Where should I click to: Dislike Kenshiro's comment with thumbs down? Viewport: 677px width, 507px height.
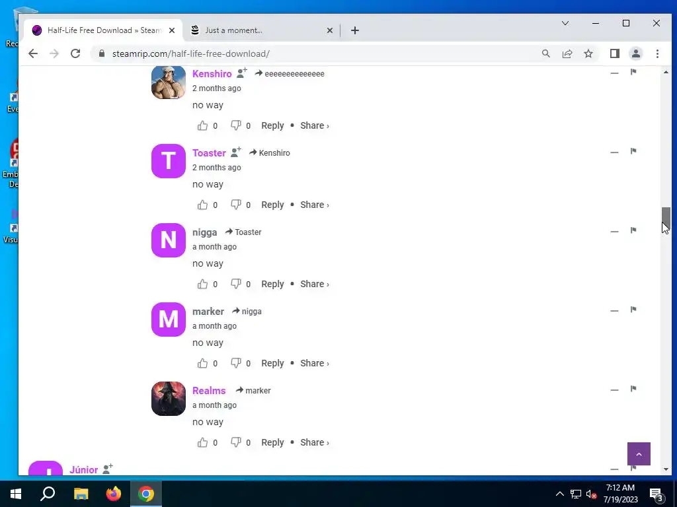236,125
